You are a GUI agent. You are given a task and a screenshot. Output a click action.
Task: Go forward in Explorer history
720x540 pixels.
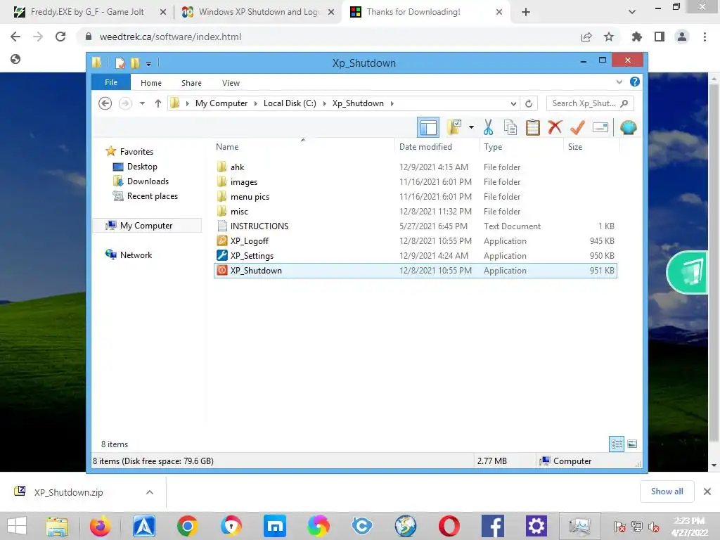coord(125,103)
